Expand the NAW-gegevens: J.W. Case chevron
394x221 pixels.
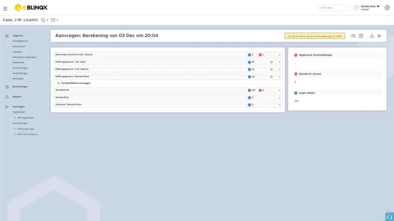click(279, 62)
